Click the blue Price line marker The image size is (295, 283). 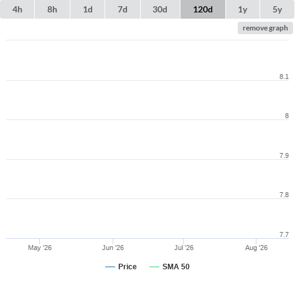[x=110, y=267]
